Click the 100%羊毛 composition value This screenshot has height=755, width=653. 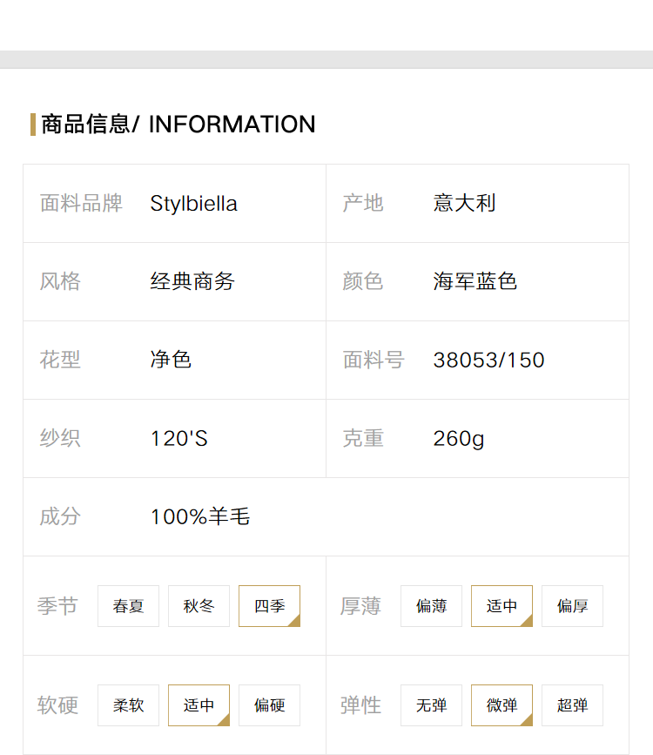(200, 516)
